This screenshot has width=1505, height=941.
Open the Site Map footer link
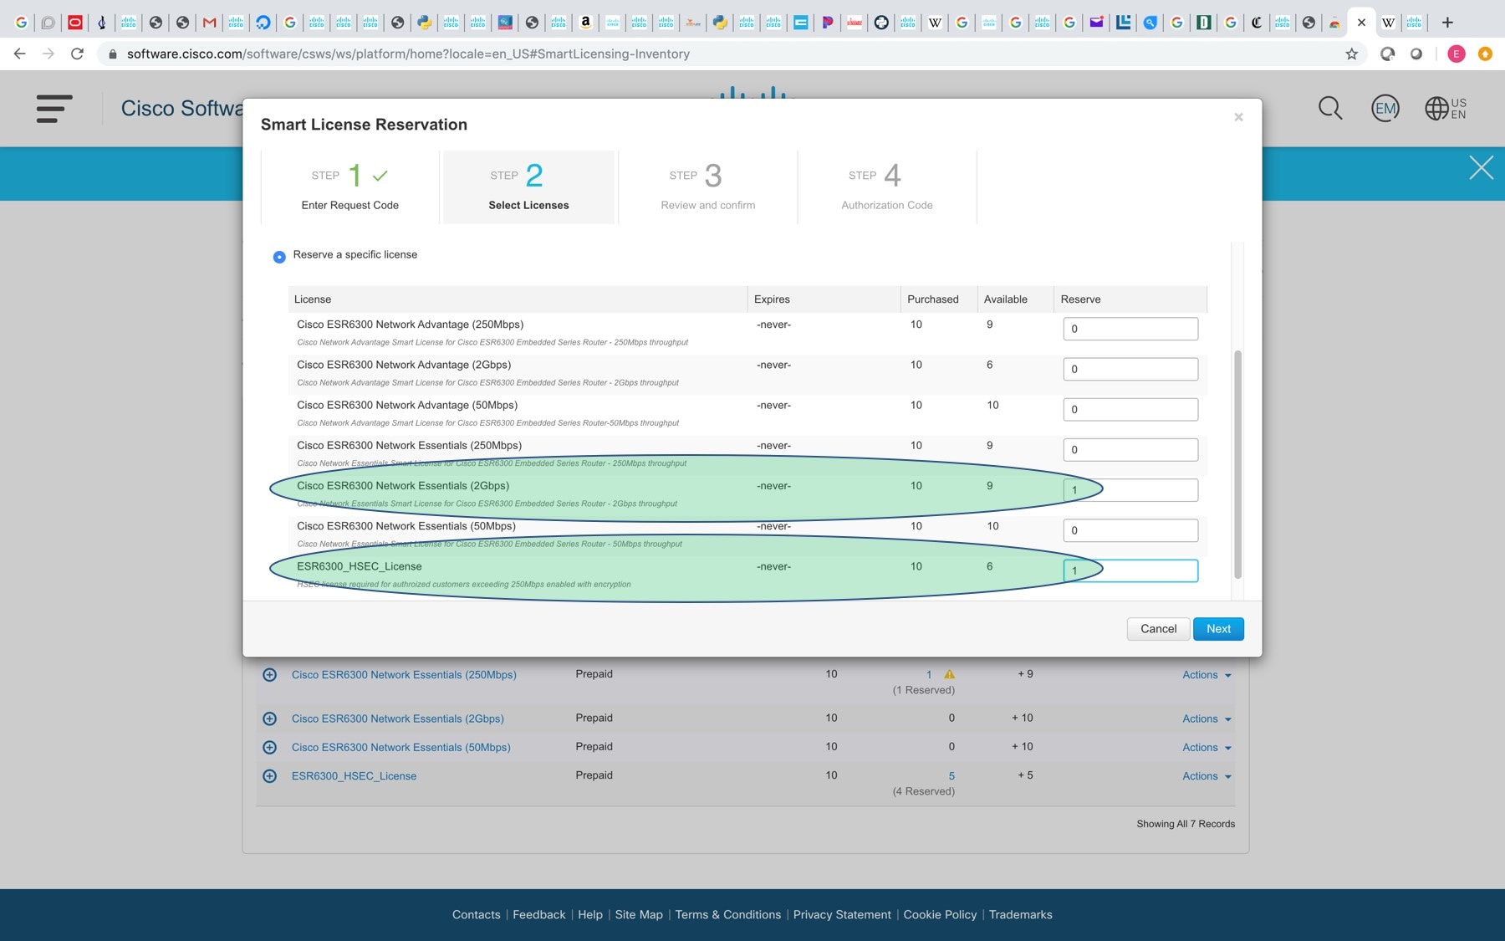point(639,915)
